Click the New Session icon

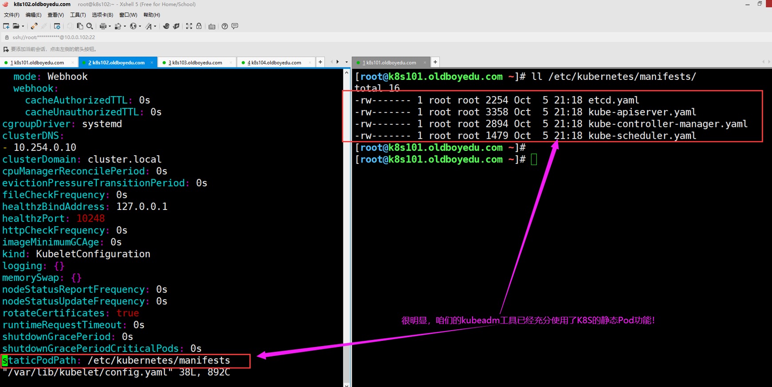(6, 26)
